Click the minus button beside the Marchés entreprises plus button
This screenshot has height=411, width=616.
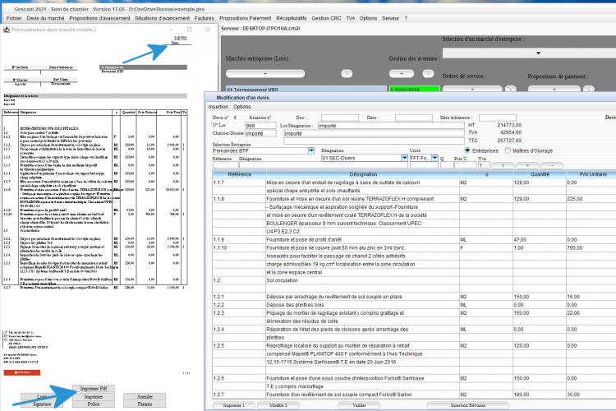point(347,73)
